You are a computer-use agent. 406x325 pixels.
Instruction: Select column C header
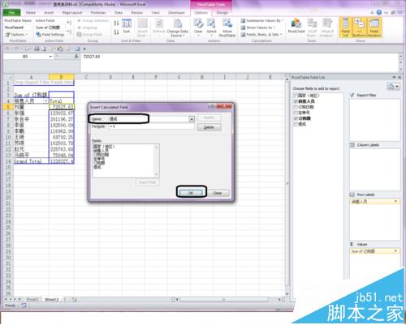point(86,77)
